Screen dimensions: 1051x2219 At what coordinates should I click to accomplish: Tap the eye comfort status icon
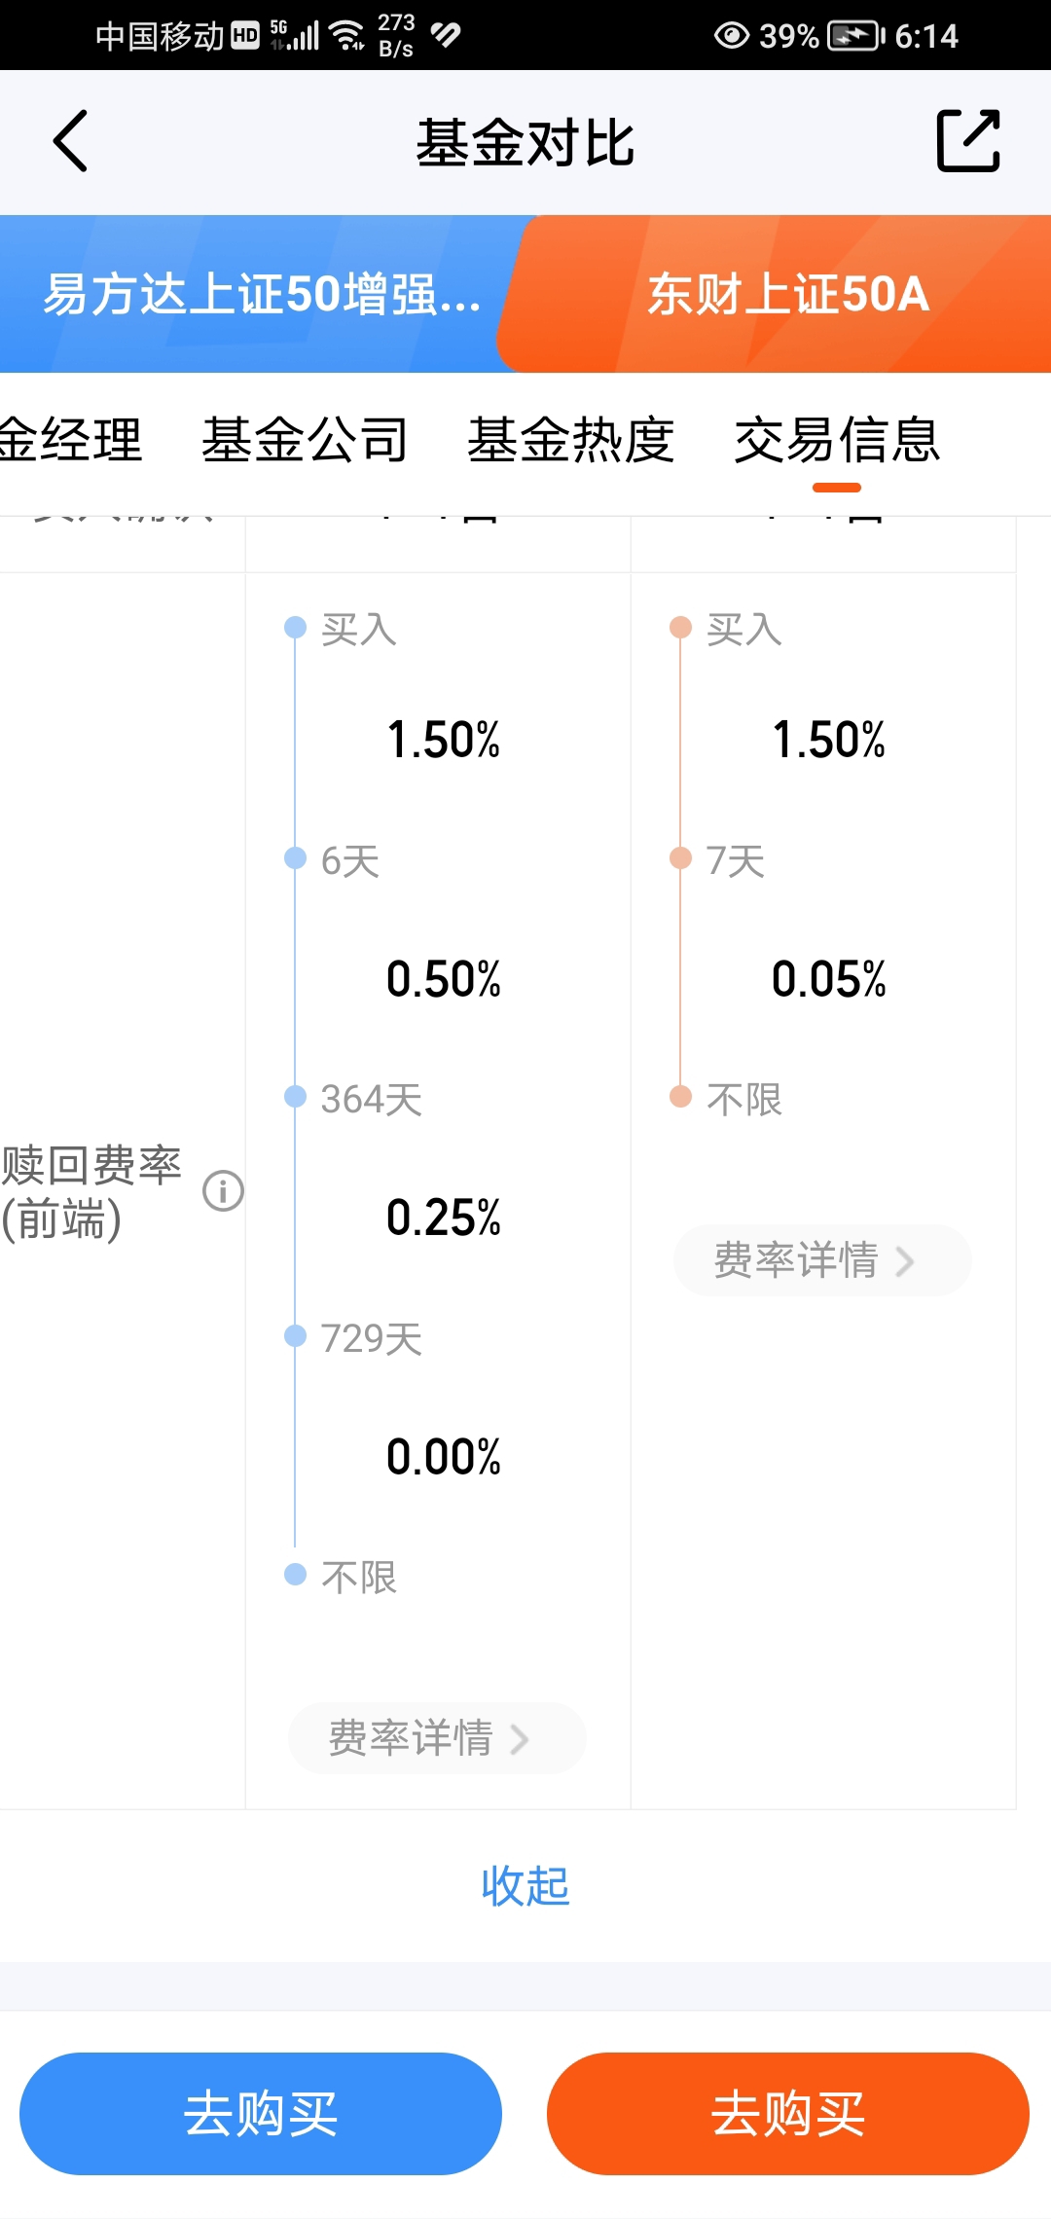[732, 36]
